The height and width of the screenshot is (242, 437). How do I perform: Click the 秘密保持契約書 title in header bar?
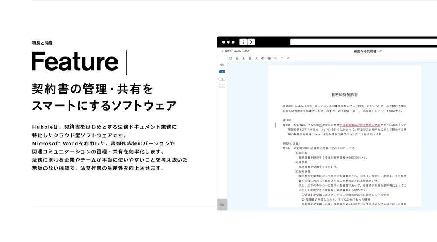(365, 51)
